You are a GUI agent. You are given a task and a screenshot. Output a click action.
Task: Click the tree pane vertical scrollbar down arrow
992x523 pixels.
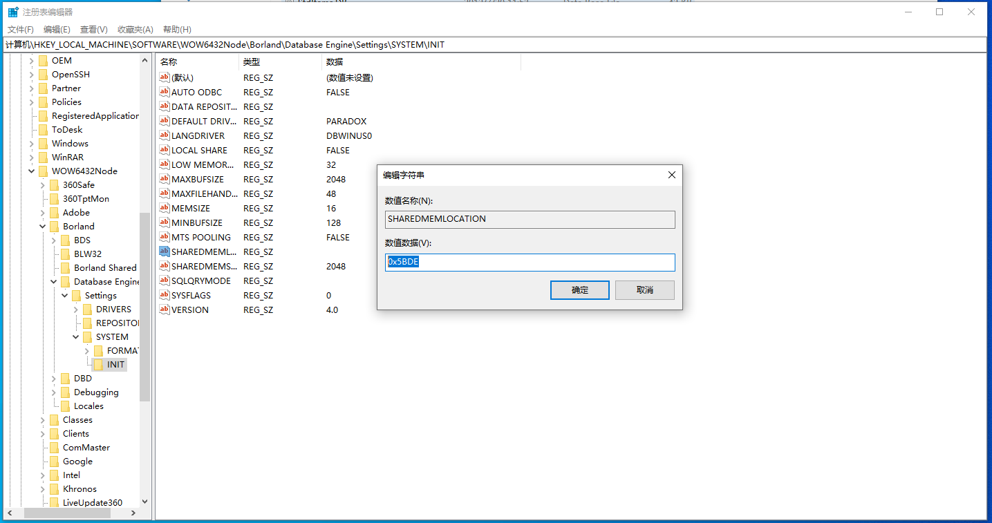pyautogui.click(x=145, y=502)
